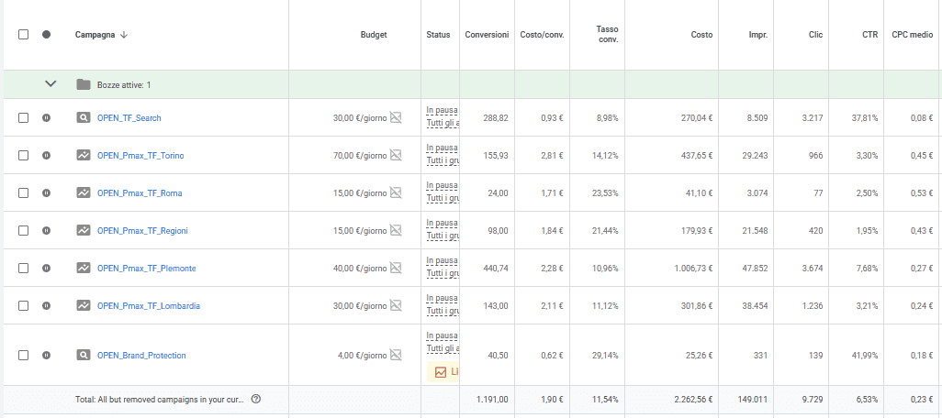Click status dot icon in table header
Image resolution: width=942 pixels, height=418 pixels.
46,34
